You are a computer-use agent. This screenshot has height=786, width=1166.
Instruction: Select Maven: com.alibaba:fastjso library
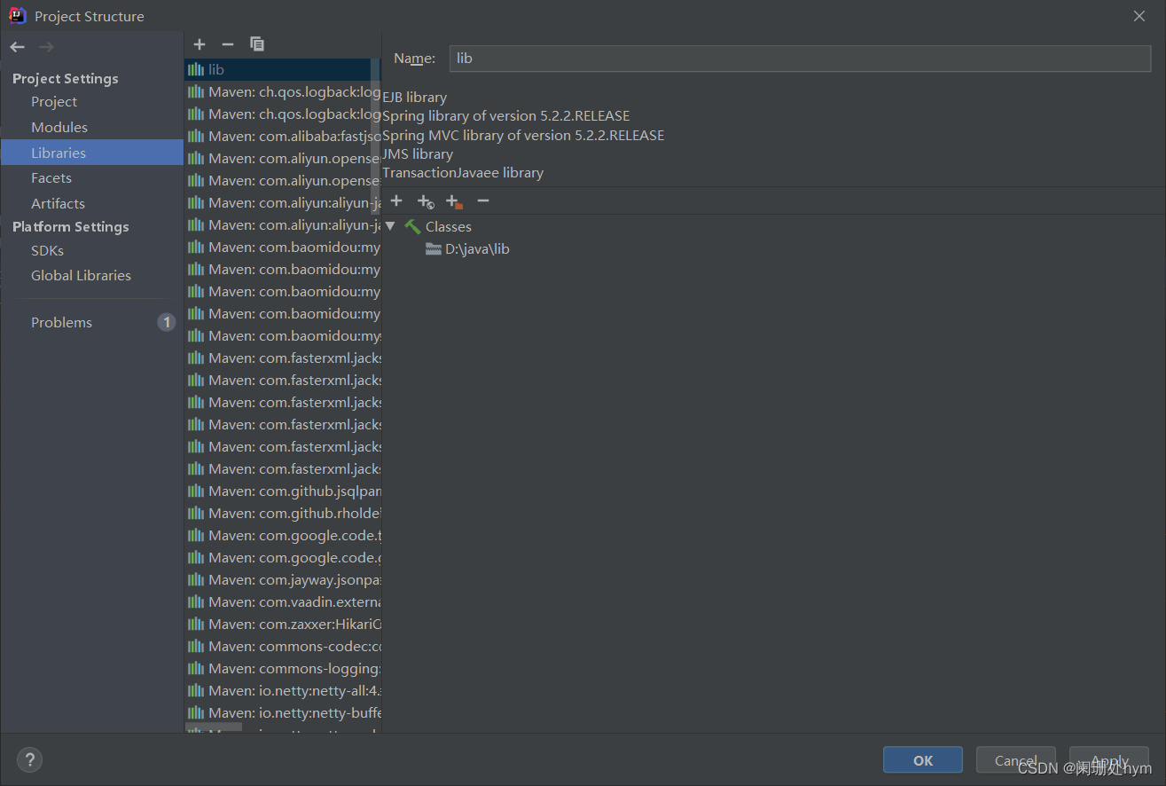pyautogui.click(x=283, y=137)
